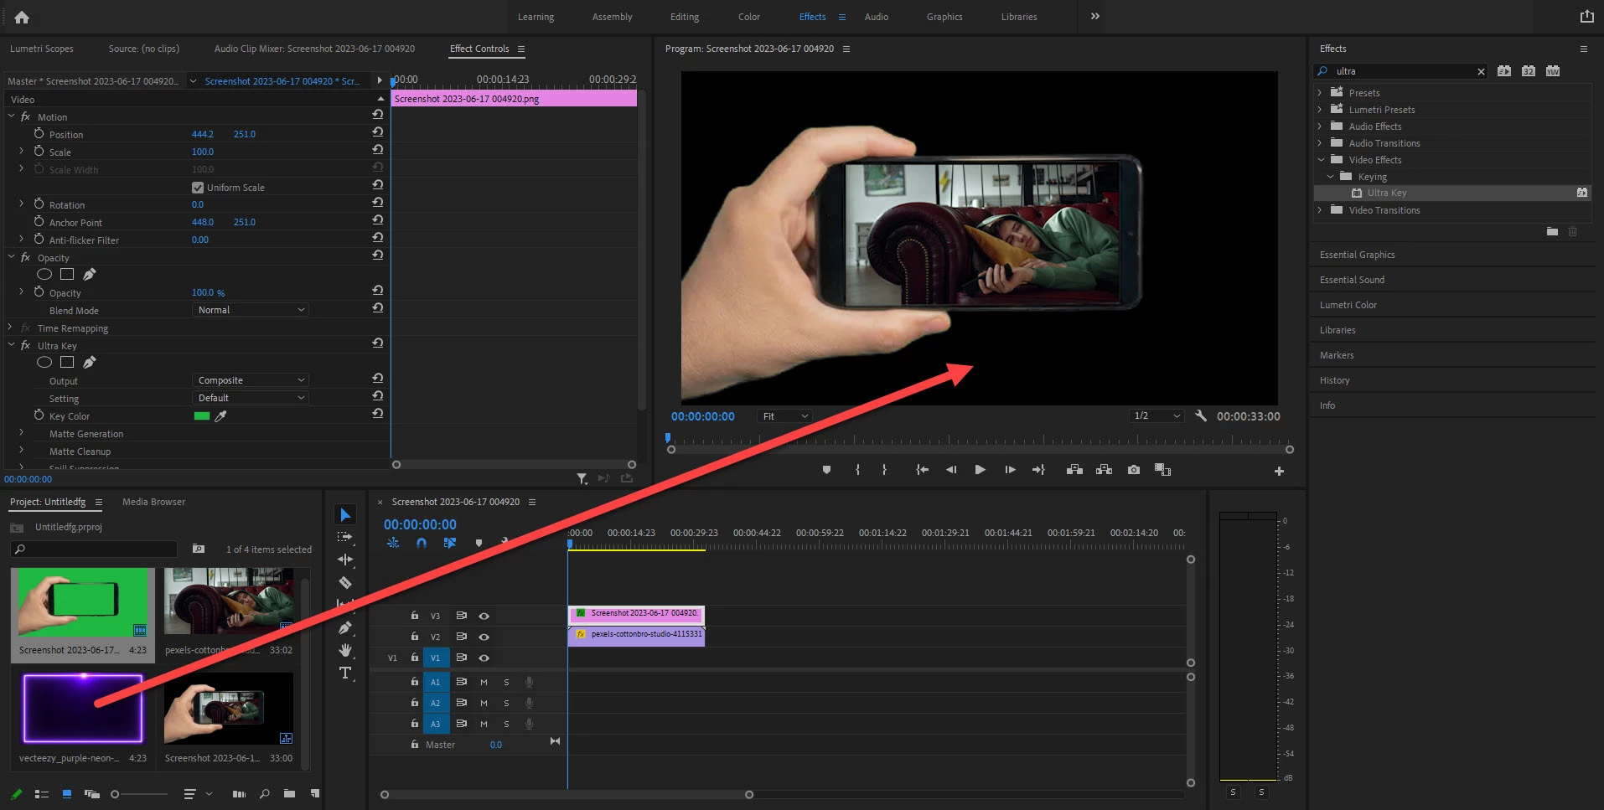Open the 1/2 playback resolution dropdown
Viewport: 1604px width, 810px height.
1156,415
